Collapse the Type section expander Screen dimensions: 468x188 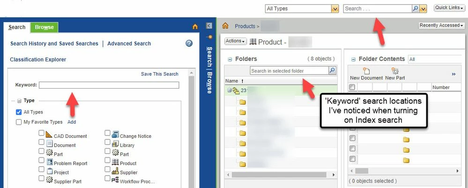[x=19, y=101]
